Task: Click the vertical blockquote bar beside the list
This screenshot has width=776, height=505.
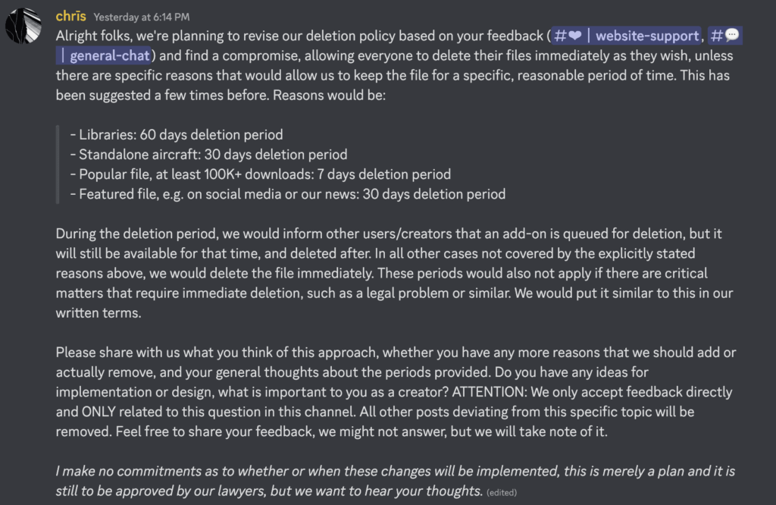Action: point(58,165)
